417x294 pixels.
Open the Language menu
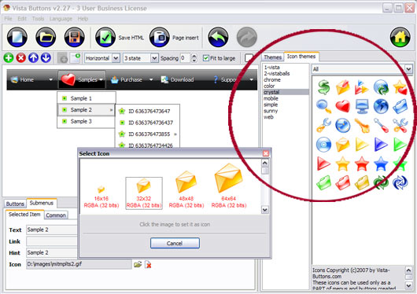(61, 19)
